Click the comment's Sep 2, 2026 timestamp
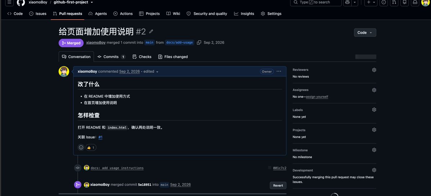 (129, 72)
